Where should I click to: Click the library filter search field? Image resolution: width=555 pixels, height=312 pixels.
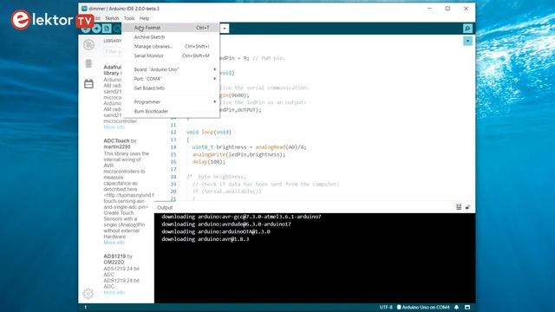click(114, 52)
